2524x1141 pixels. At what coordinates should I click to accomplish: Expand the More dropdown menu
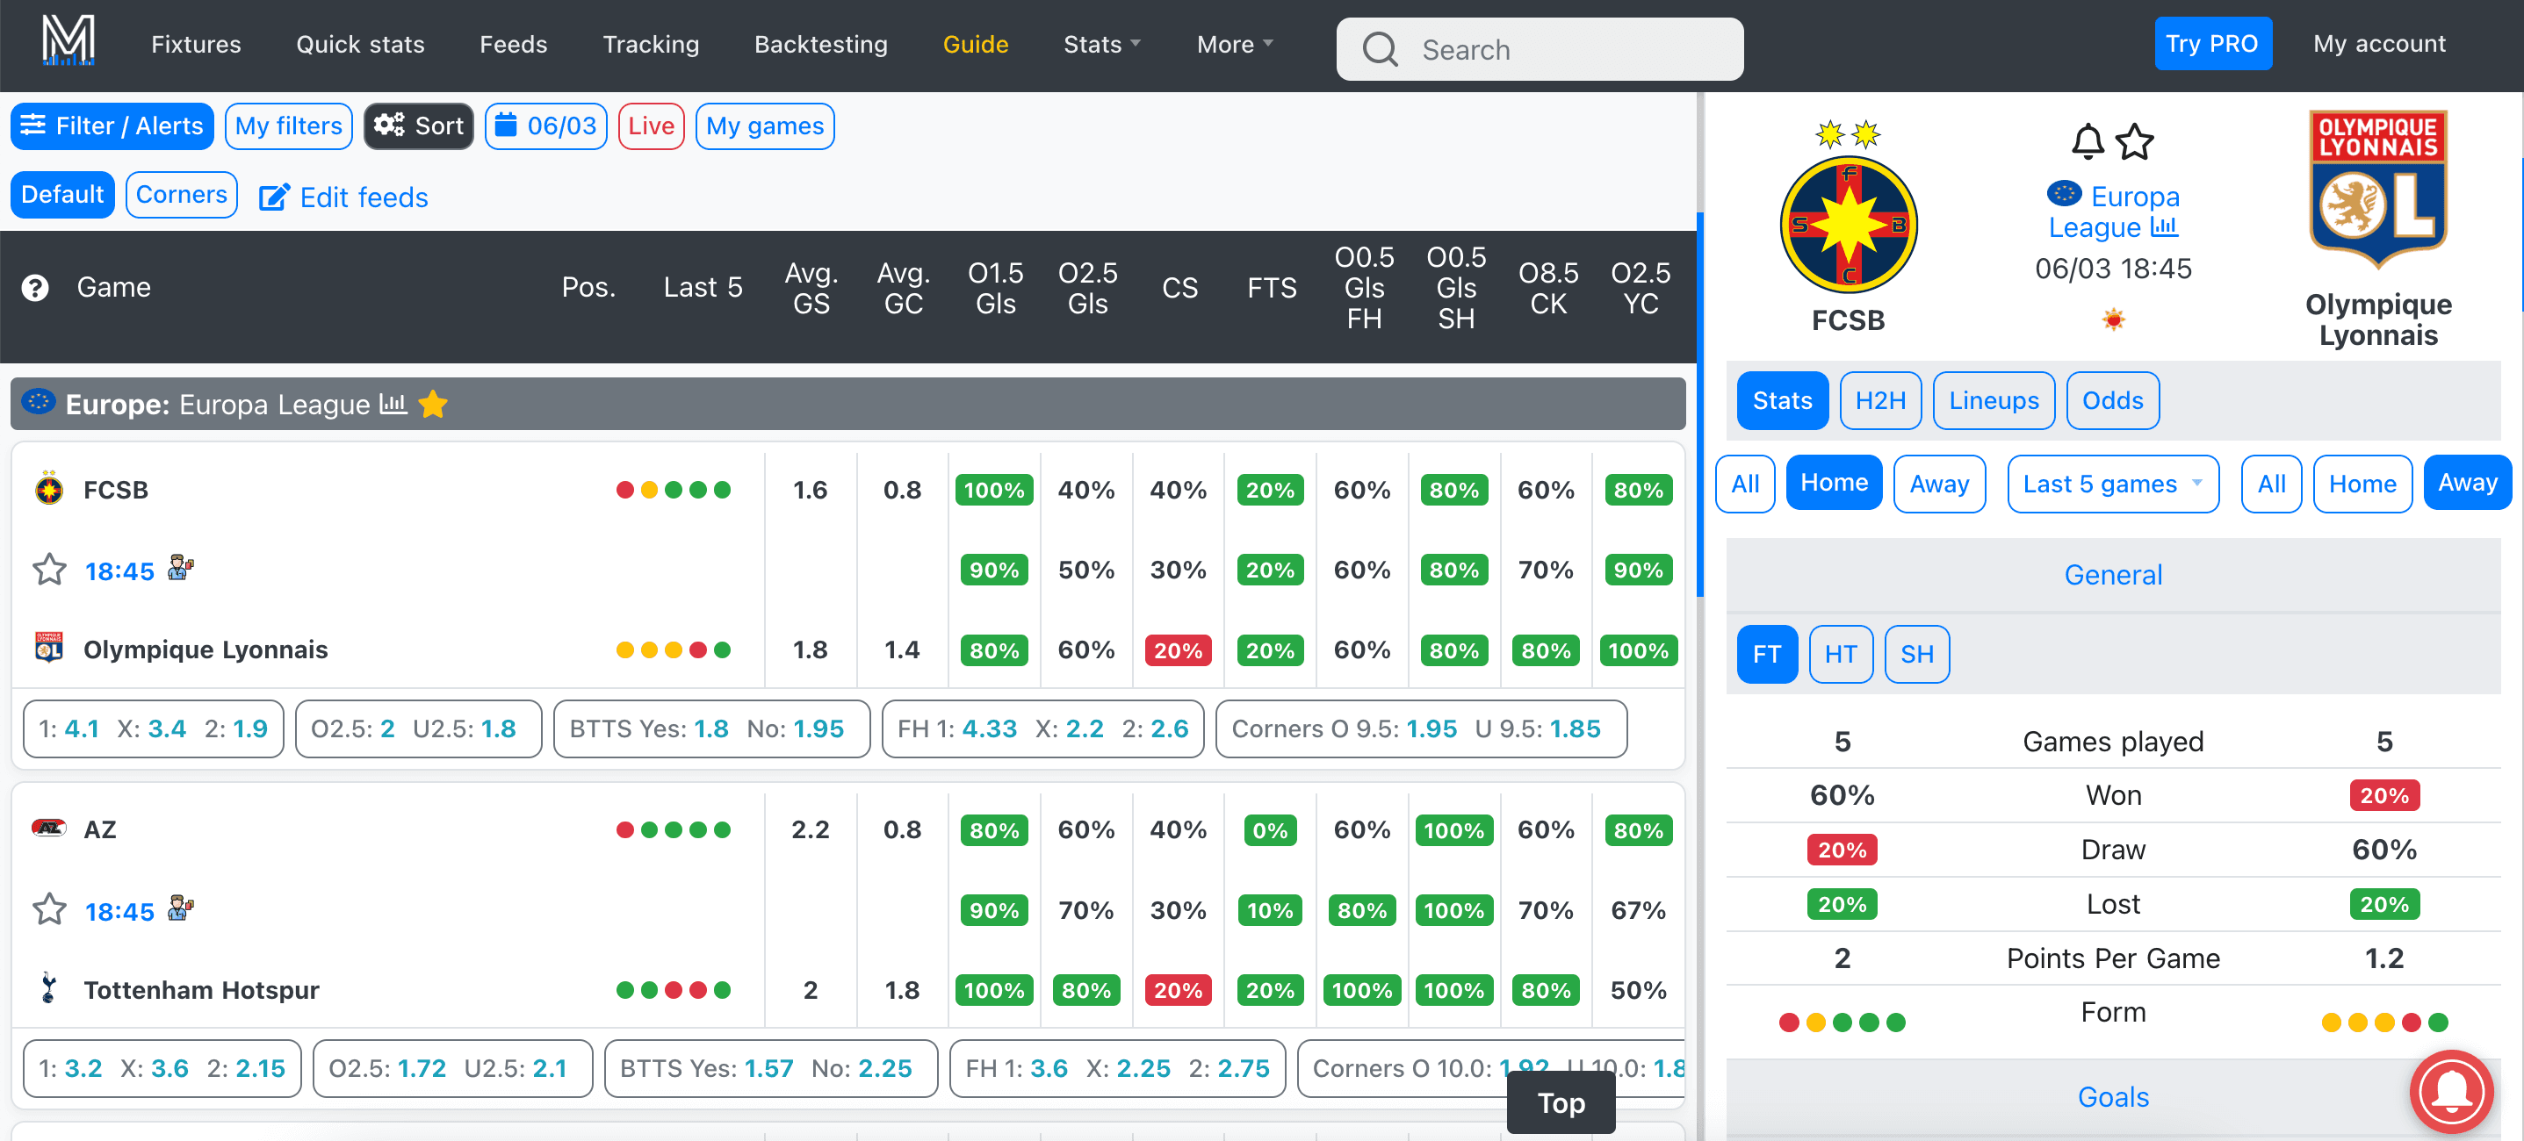pos(1235,44)
